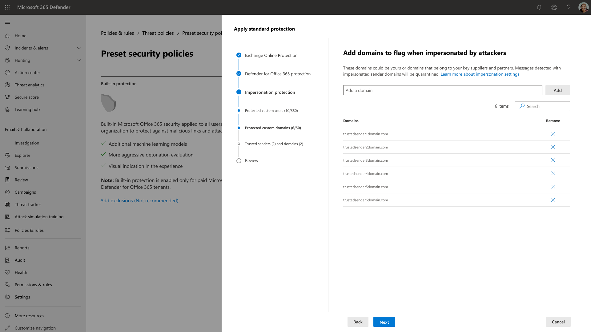Viewport: 591px width, 332px height.
Task: Click the Permissions & roles key icon
Action: click(x=7, y=285)
